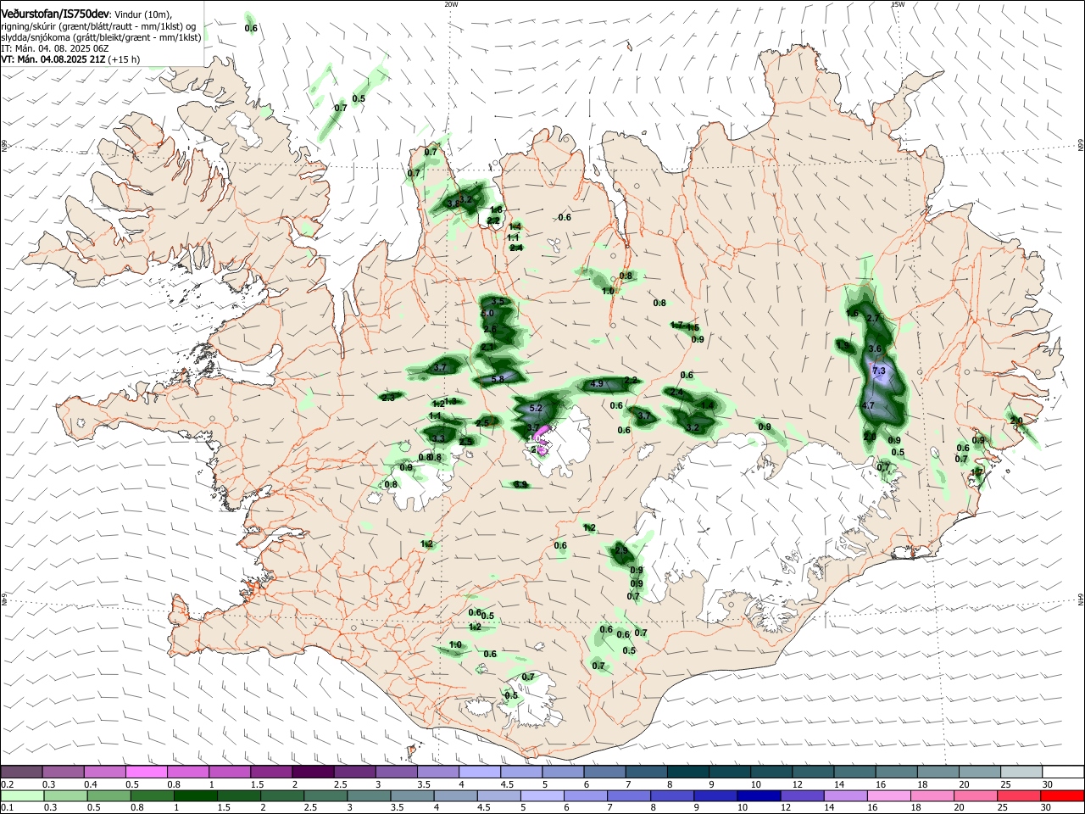Click the snow legend swatch between 20 and 25
This screenshot has width=1085, height=814.
pos(980,772)
